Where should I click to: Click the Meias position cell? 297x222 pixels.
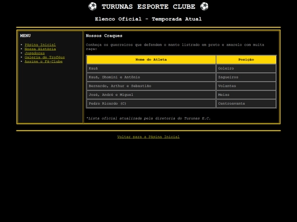[246, 95]
